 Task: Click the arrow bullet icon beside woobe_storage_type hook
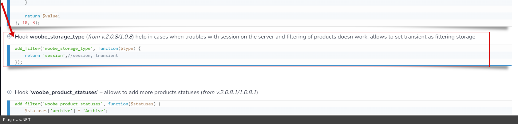(x=10, y=36)
